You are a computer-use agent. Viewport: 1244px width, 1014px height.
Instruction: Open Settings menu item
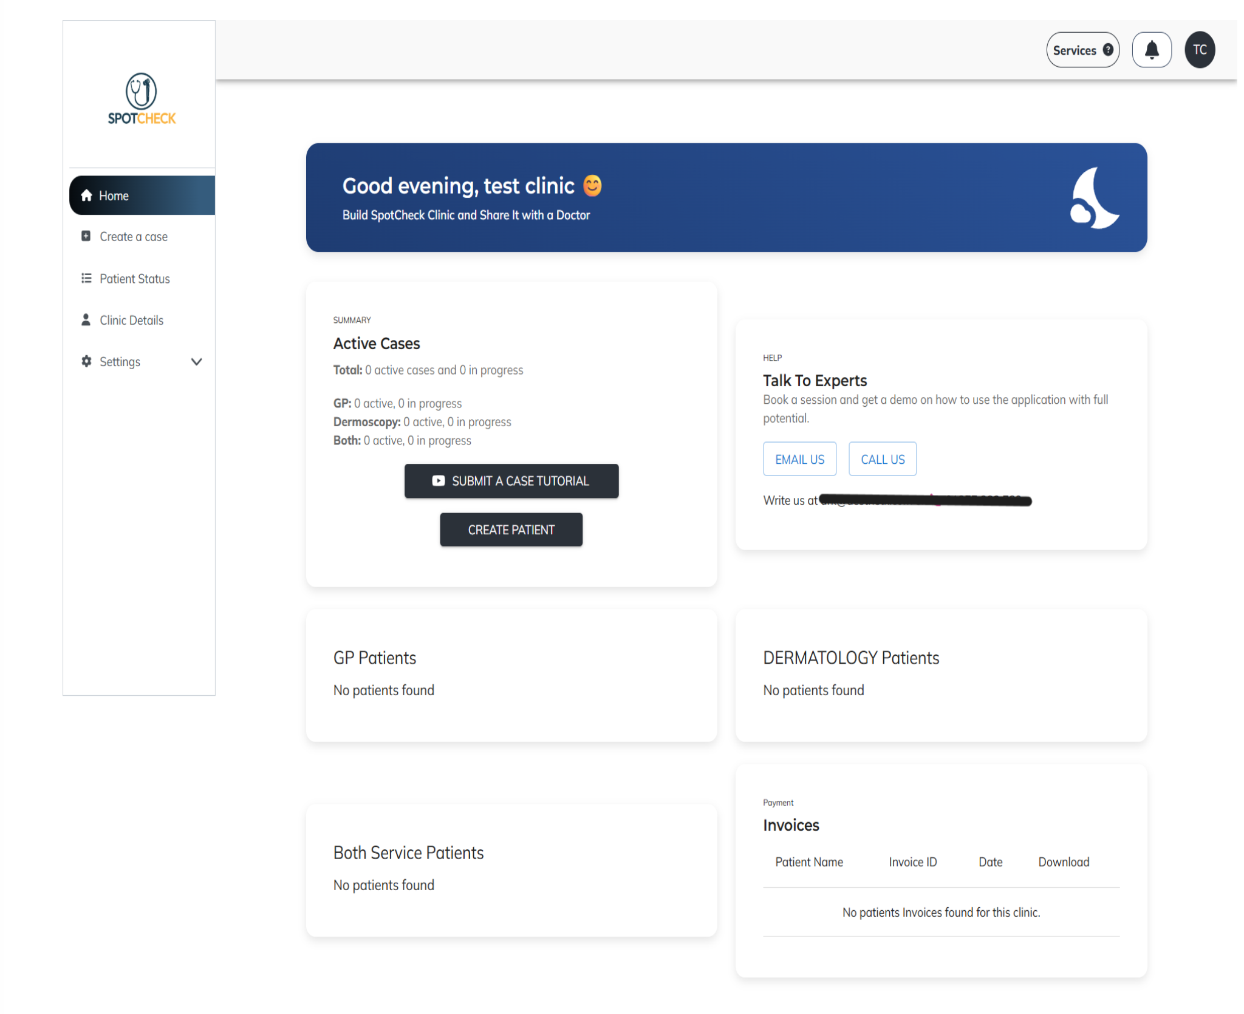(142, 362)
